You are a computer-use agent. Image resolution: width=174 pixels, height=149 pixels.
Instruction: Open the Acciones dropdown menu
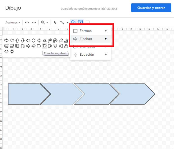(13, 23)
